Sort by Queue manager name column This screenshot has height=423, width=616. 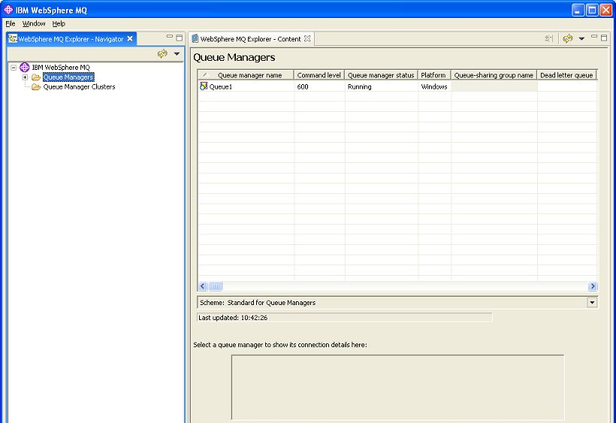point(246,75)
